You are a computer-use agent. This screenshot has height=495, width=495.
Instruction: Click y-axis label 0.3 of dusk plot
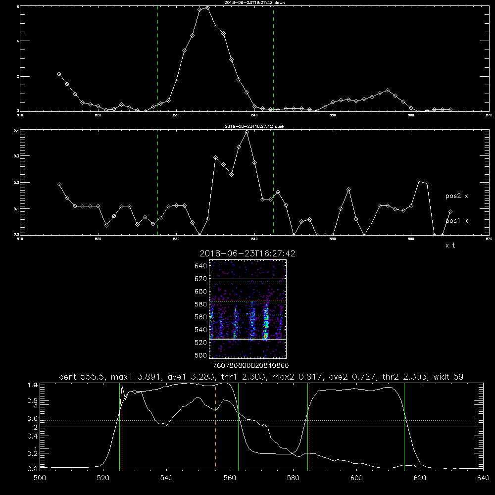point(16,156)
